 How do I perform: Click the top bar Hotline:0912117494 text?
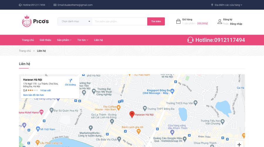click(x=34, y=5)
